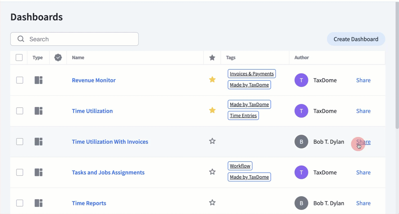This screenshot has height=214, width=399.
Task: Click the Time Entries tag
Action: click(243, 116)
